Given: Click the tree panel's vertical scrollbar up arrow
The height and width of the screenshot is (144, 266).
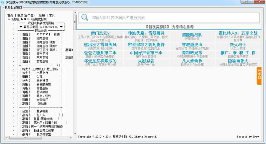Looking at the screenshot, I should pyautogui.click(x=75, y=13).
